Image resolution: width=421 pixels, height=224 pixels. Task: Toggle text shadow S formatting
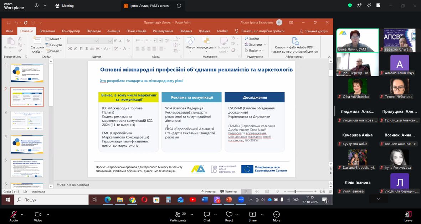pyautogui.click(x=87, y=48)
